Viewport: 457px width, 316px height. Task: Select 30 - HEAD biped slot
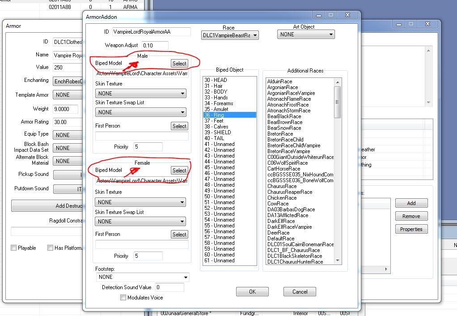tap(216, 80)
